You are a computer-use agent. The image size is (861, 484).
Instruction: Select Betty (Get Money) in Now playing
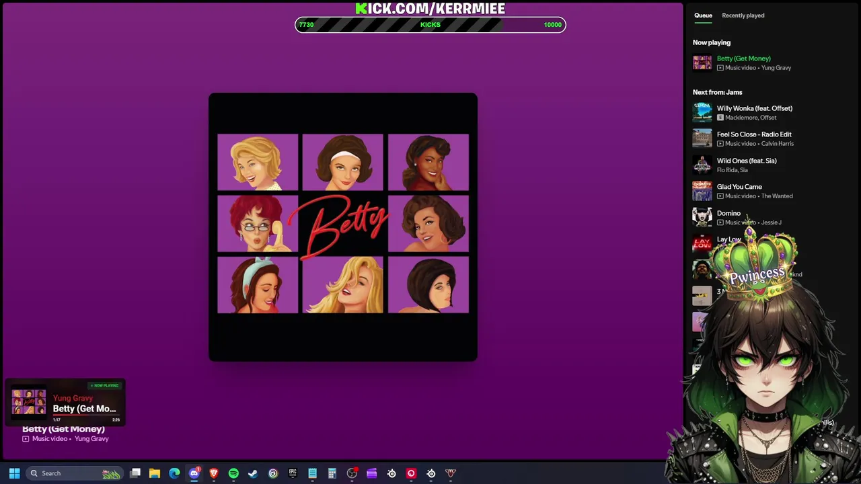pyautogui.click(x=743, y=58)
